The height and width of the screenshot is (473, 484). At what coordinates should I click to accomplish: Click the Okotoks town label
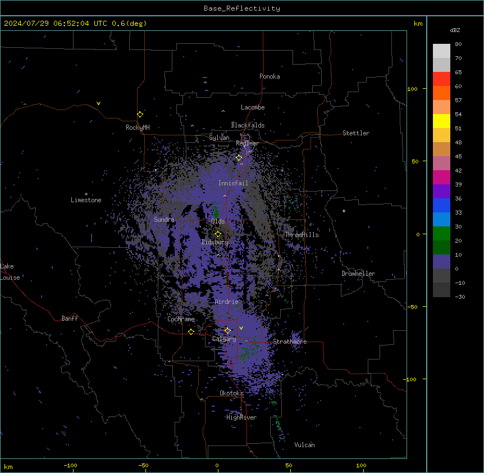click(231, 393)
